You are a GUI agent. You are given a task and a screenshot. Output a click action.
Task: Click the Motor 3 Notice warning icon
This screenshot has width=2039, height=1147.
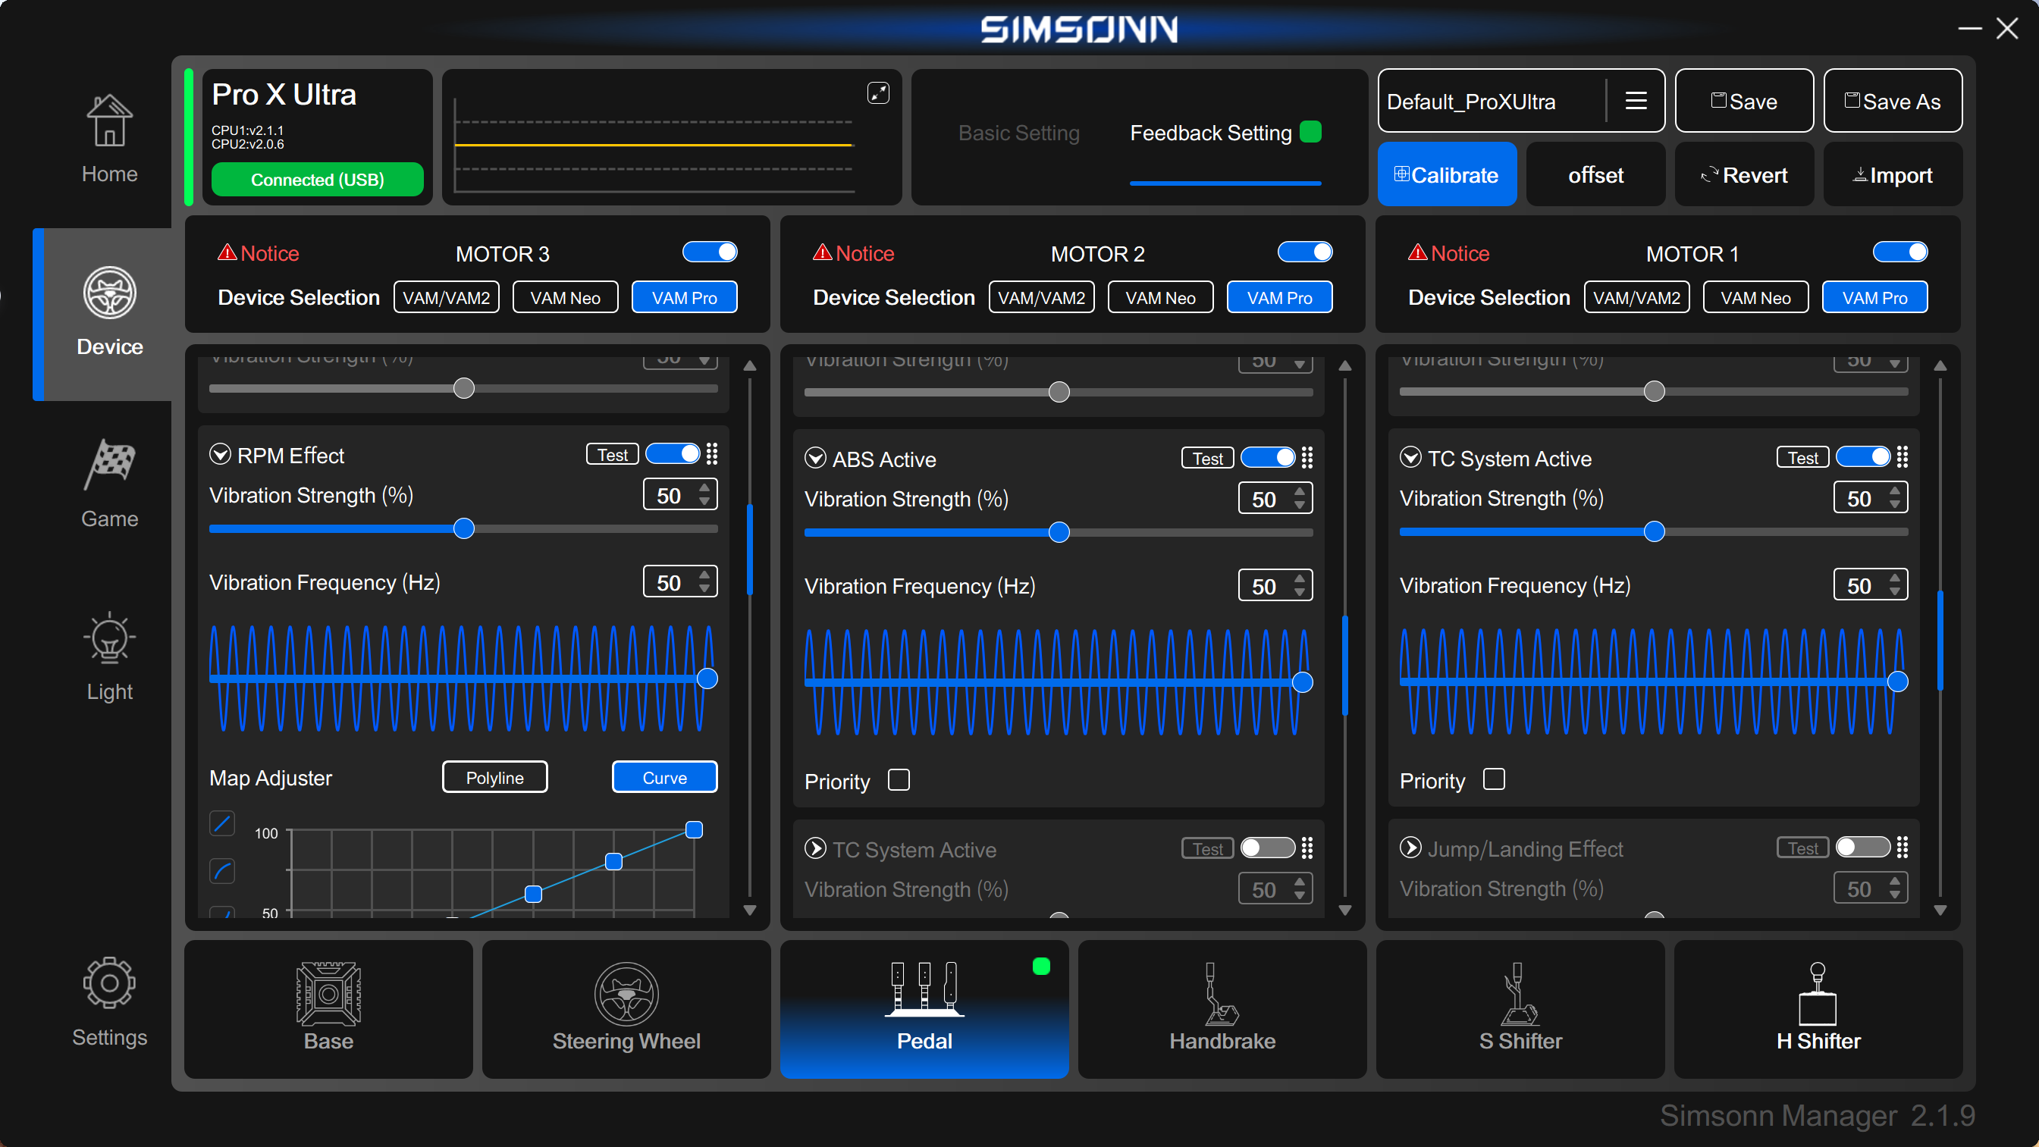(227, 252)
